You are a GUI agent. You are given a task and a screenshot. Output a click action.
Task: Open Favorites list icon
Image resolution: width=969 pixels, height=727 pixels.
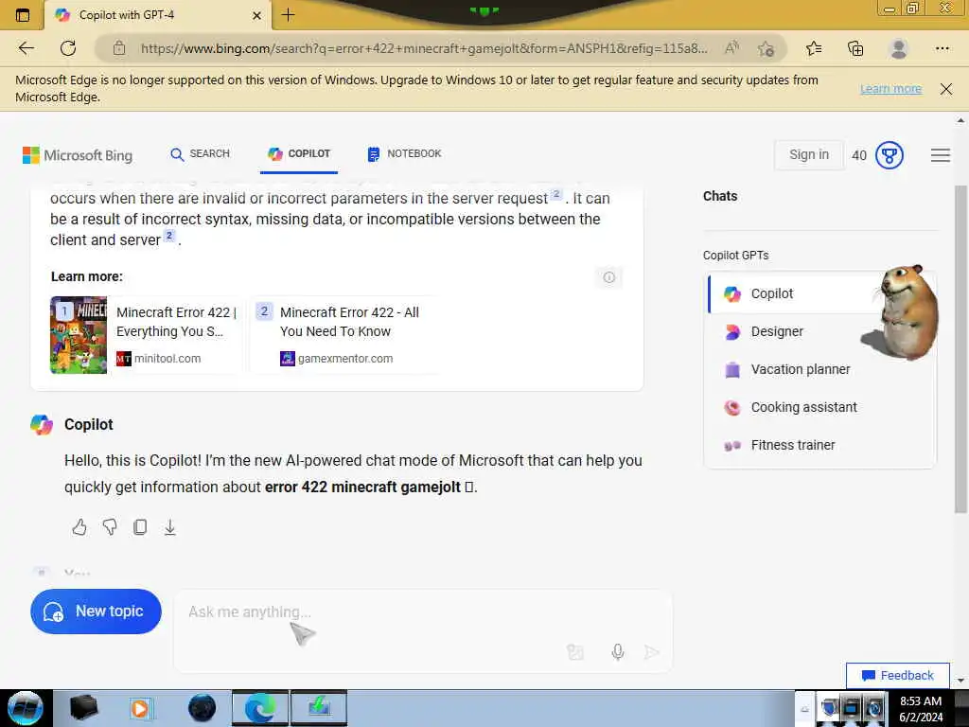click(814, 48)
